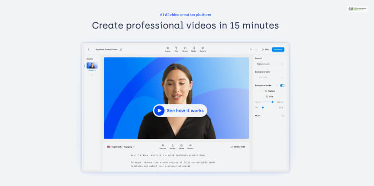Click the blue Generate button
The width and height of the screenshot is (374, 186).
coord(278,49)
